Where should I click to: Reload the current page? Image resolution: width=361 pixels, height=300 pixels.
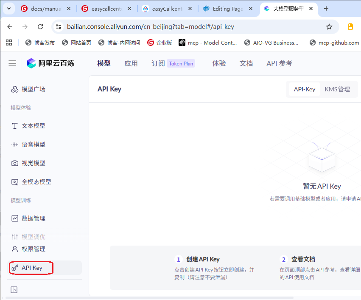point(40,27)
